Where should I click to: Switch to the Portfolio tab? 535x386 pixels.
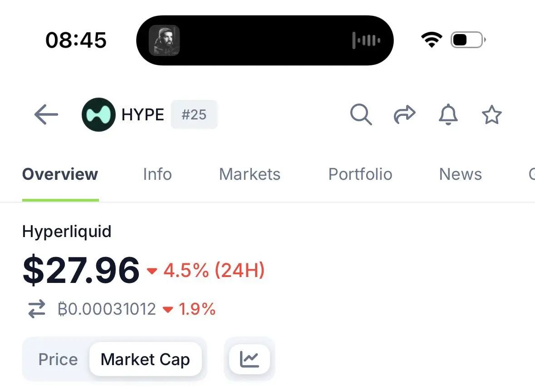click(x=360, y=174)
